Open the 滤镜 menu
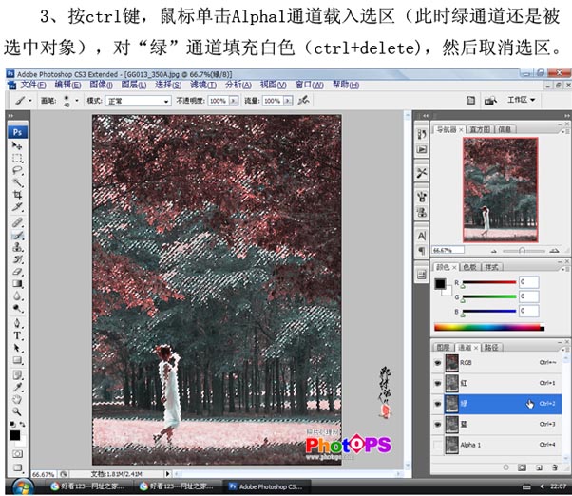The height and width of the screenshot is (496, 572). click(x=203, y=85)
